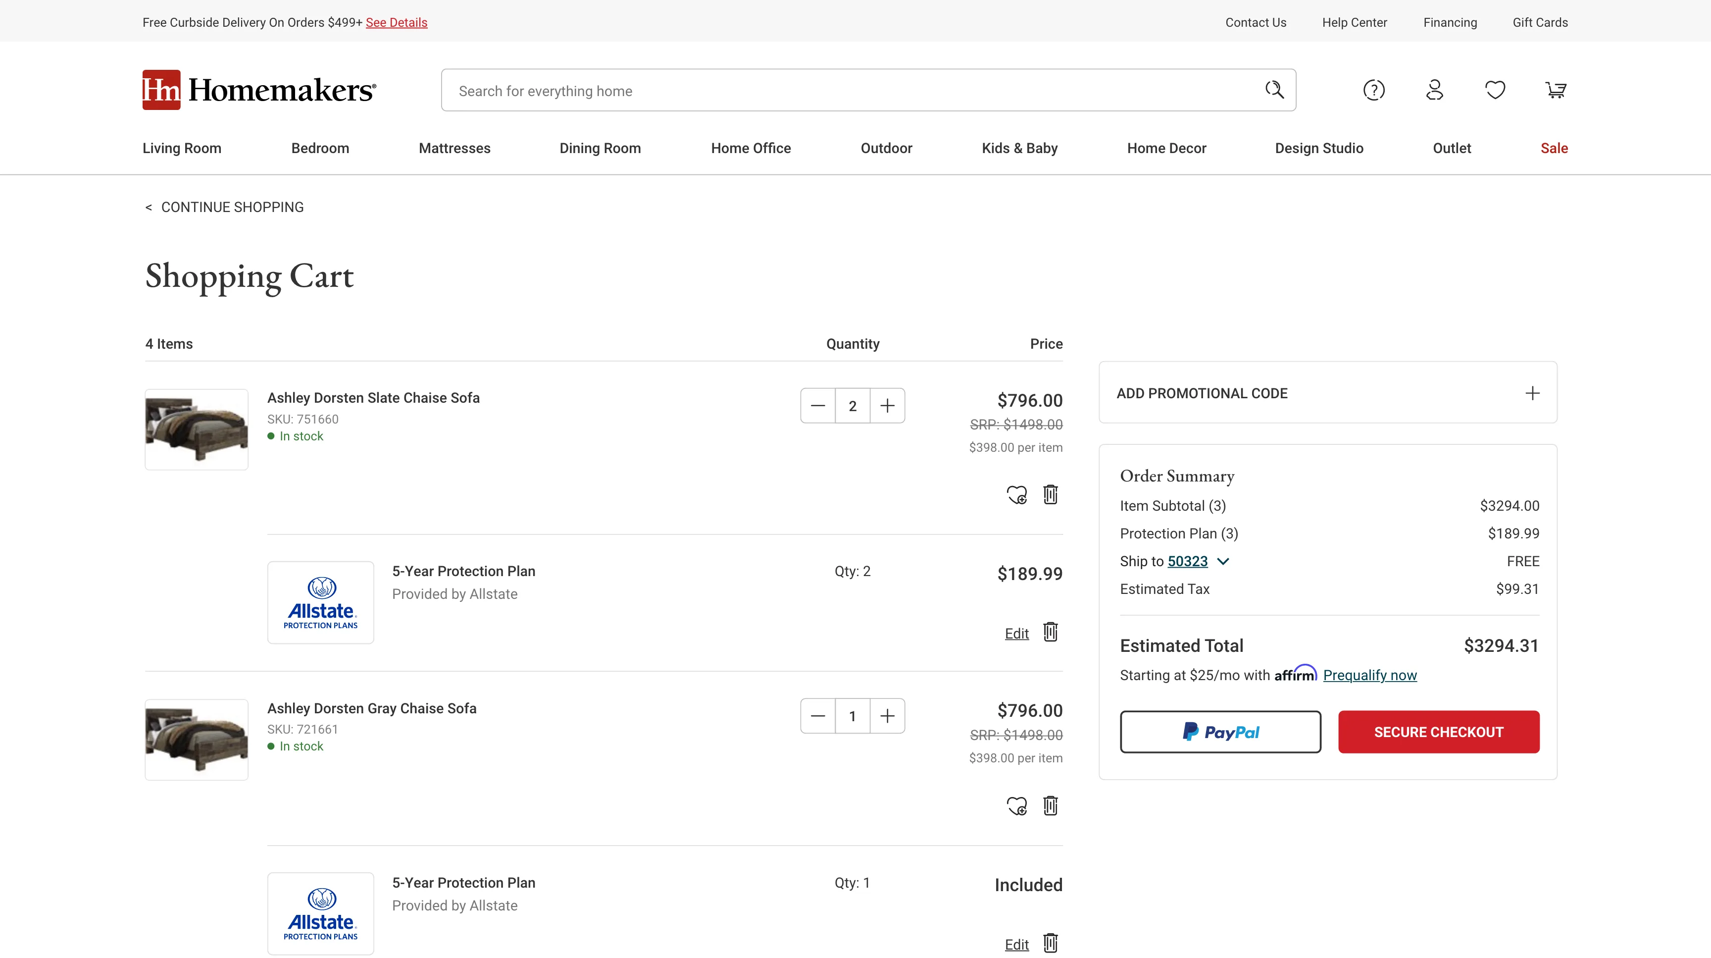Open the Financing link
Image resolution: width=1711 pixels, height=958 pixels.
click(x=1450, y=23)
